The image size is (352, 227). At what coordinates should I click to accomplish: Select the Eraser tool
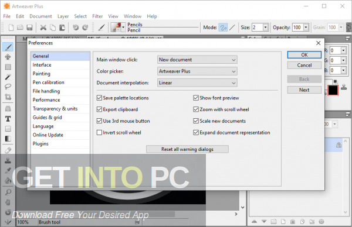pos(8,150)
